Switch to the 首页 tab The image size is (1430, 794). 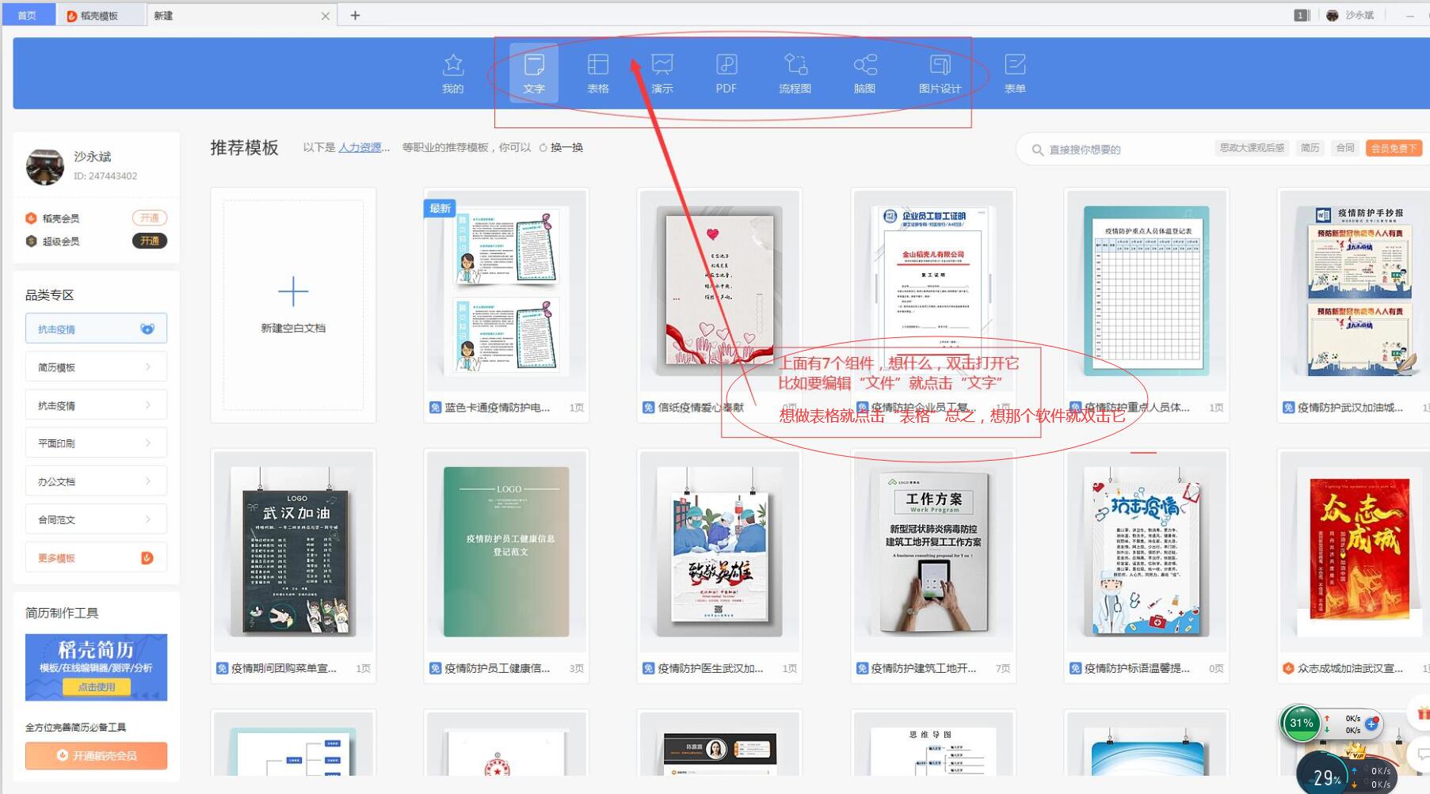(x=28, y=15)
